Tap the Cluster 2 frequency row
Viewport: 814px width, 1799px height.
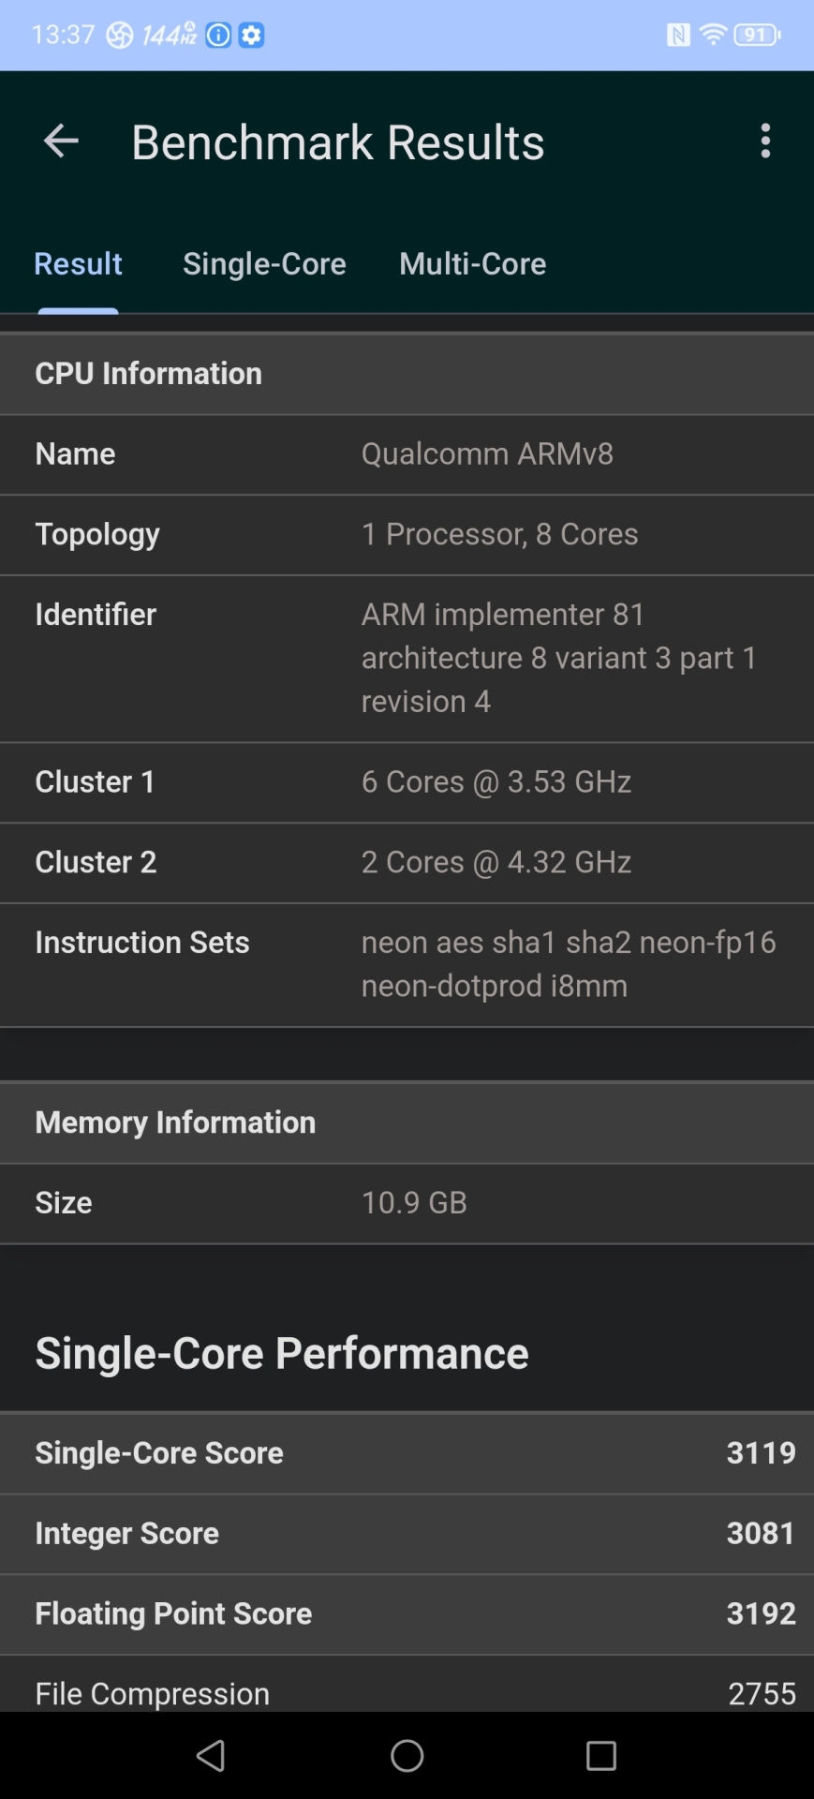(x=407, y=862)
